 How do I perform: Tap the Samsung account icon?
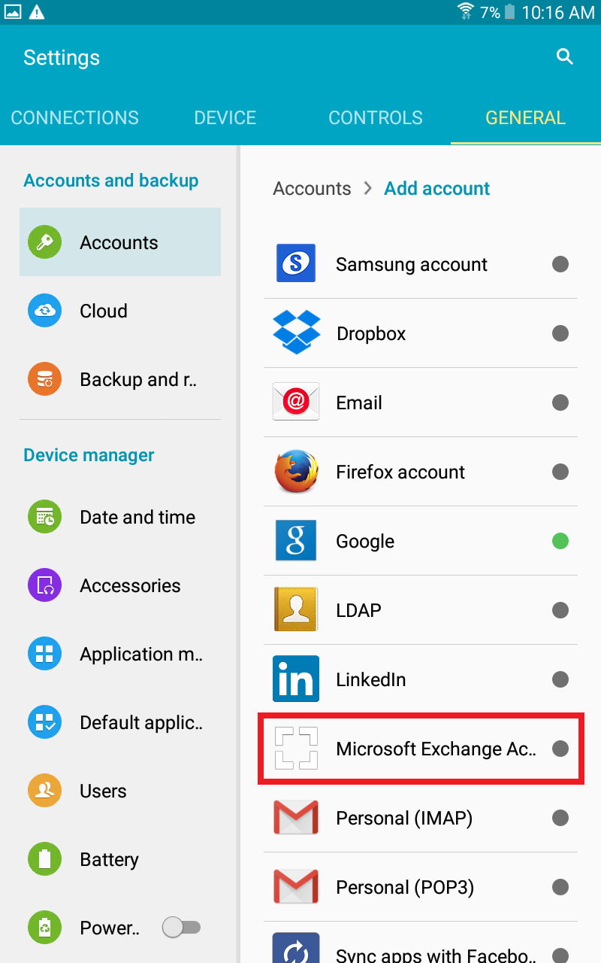(x=296, y=264)
